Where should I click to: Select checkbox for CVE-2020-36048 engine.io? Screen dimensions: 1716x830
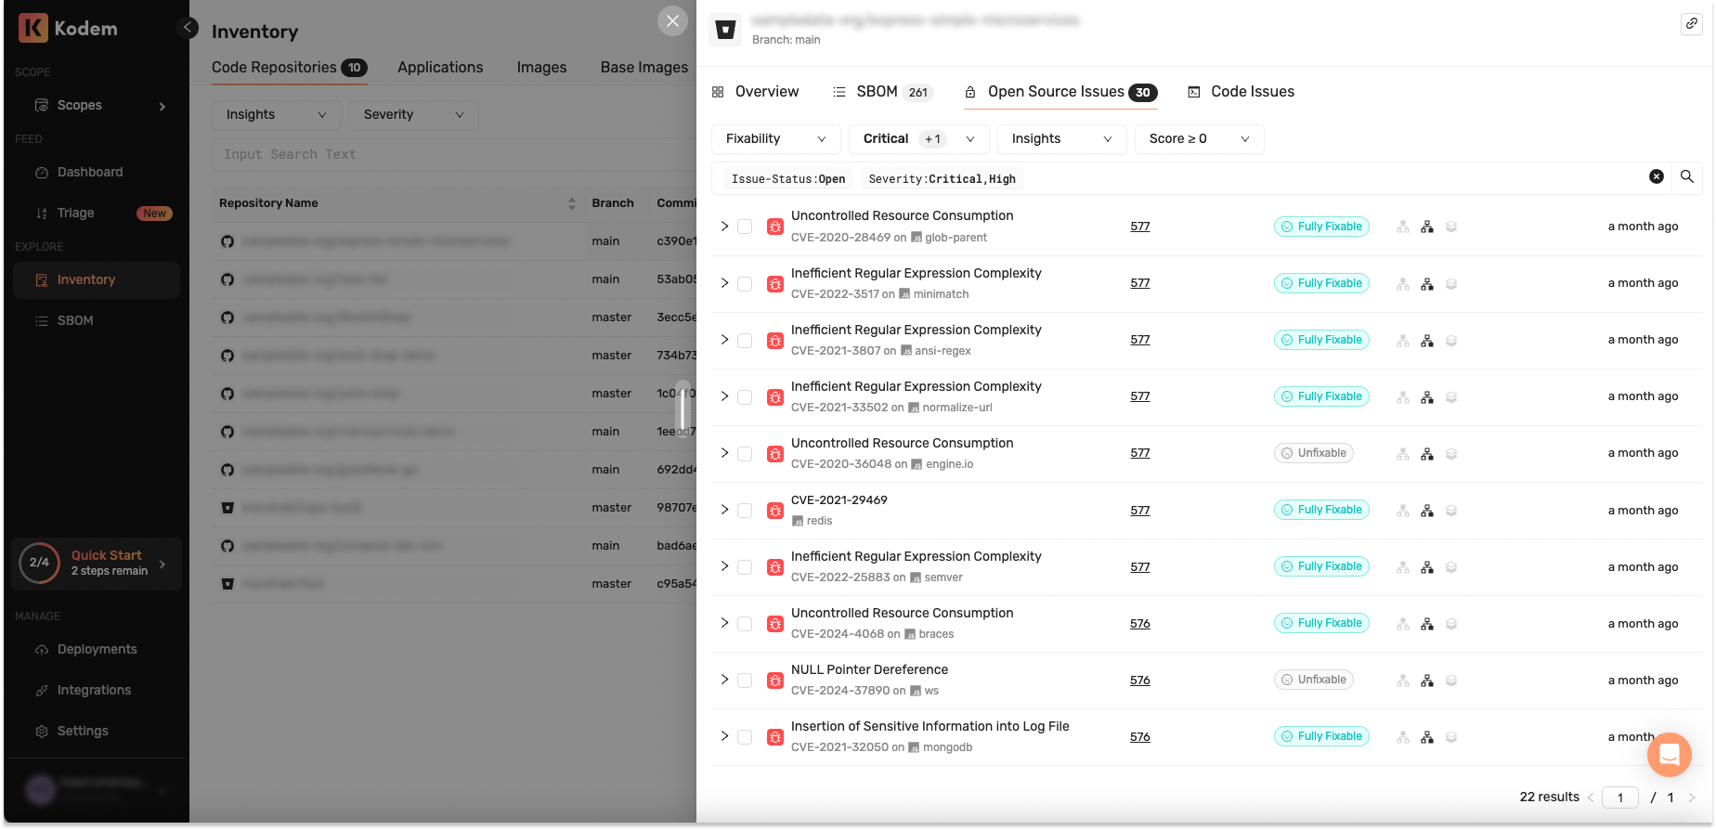pyautogui.click(x=745, y=453)
